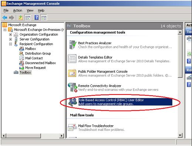
Task: Click the Best Practices Analyzer icon
Action: 73,45
